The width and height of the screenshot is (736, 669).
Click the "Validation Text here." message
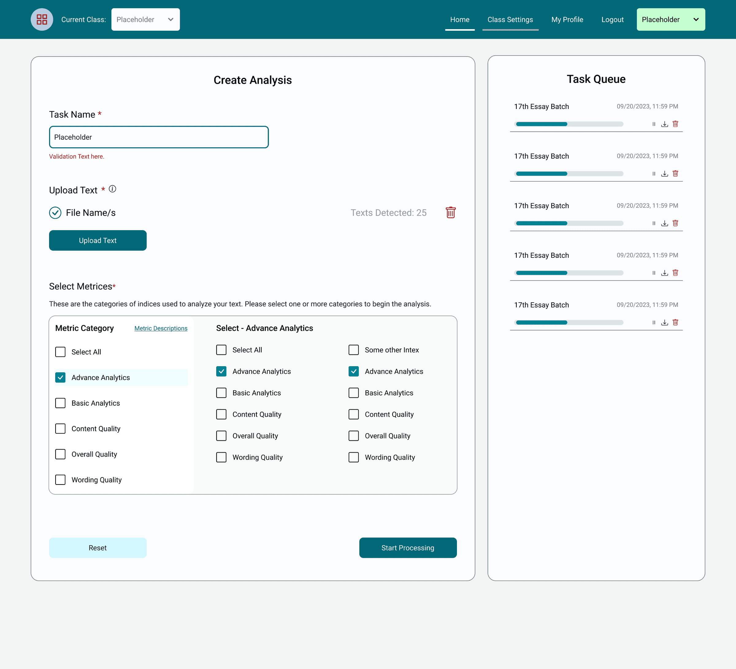(77, 157)
